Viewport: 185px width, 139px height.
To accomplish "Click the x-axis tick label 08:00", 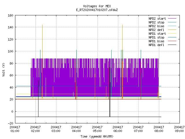I will point(159,131).
